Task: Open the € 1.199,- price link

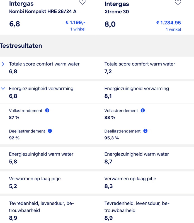Action: pyautogui.click(x=75, y=23)
